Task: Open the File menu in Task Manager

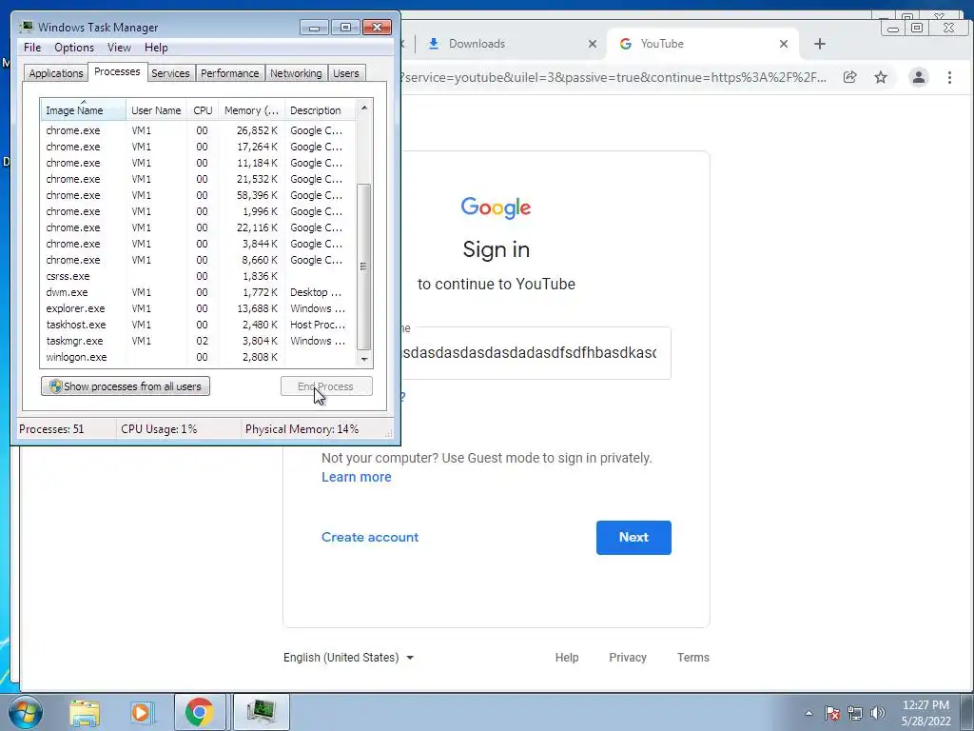Action: click(x=32, y=48)
